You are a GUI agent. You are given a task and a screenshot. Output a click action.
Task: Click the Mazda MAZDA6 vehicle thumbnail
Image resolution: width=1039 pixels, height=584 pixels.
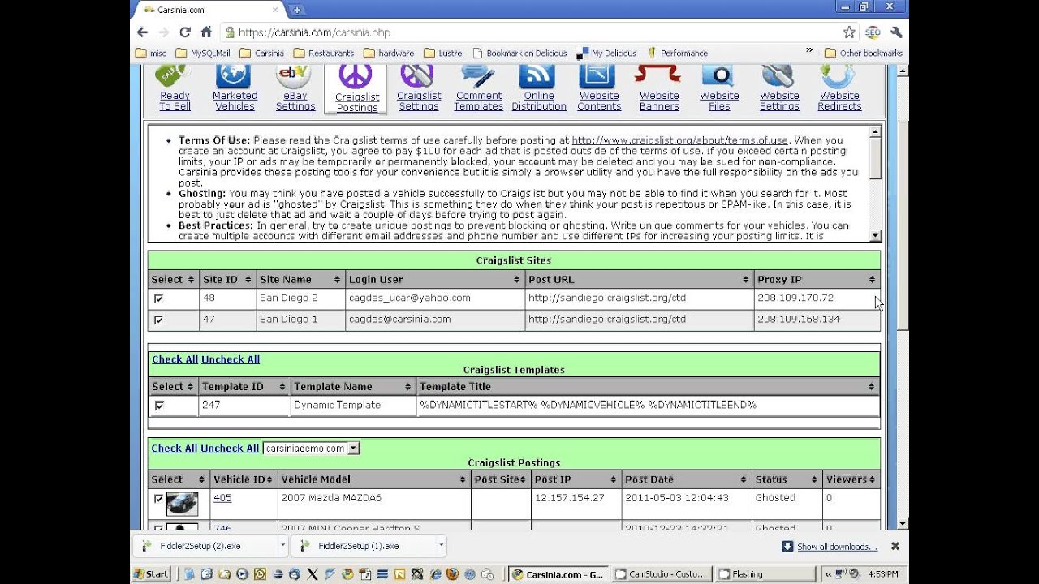coord(182,504)
